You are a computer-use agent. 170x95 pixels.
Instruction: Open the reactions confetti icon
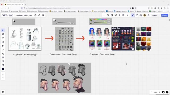137,15
